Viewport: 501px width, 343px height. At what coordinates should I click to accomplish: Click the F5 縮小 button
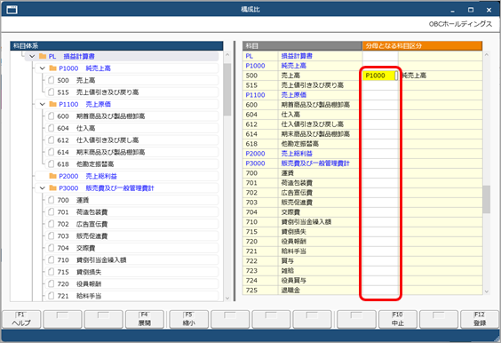(189, 319)
